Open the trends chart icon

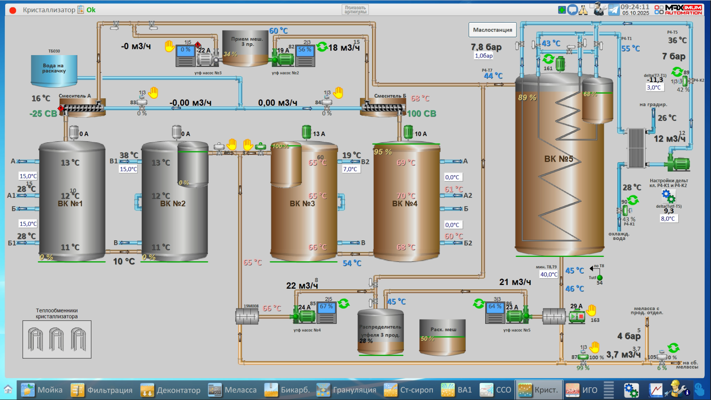point(655,390)
